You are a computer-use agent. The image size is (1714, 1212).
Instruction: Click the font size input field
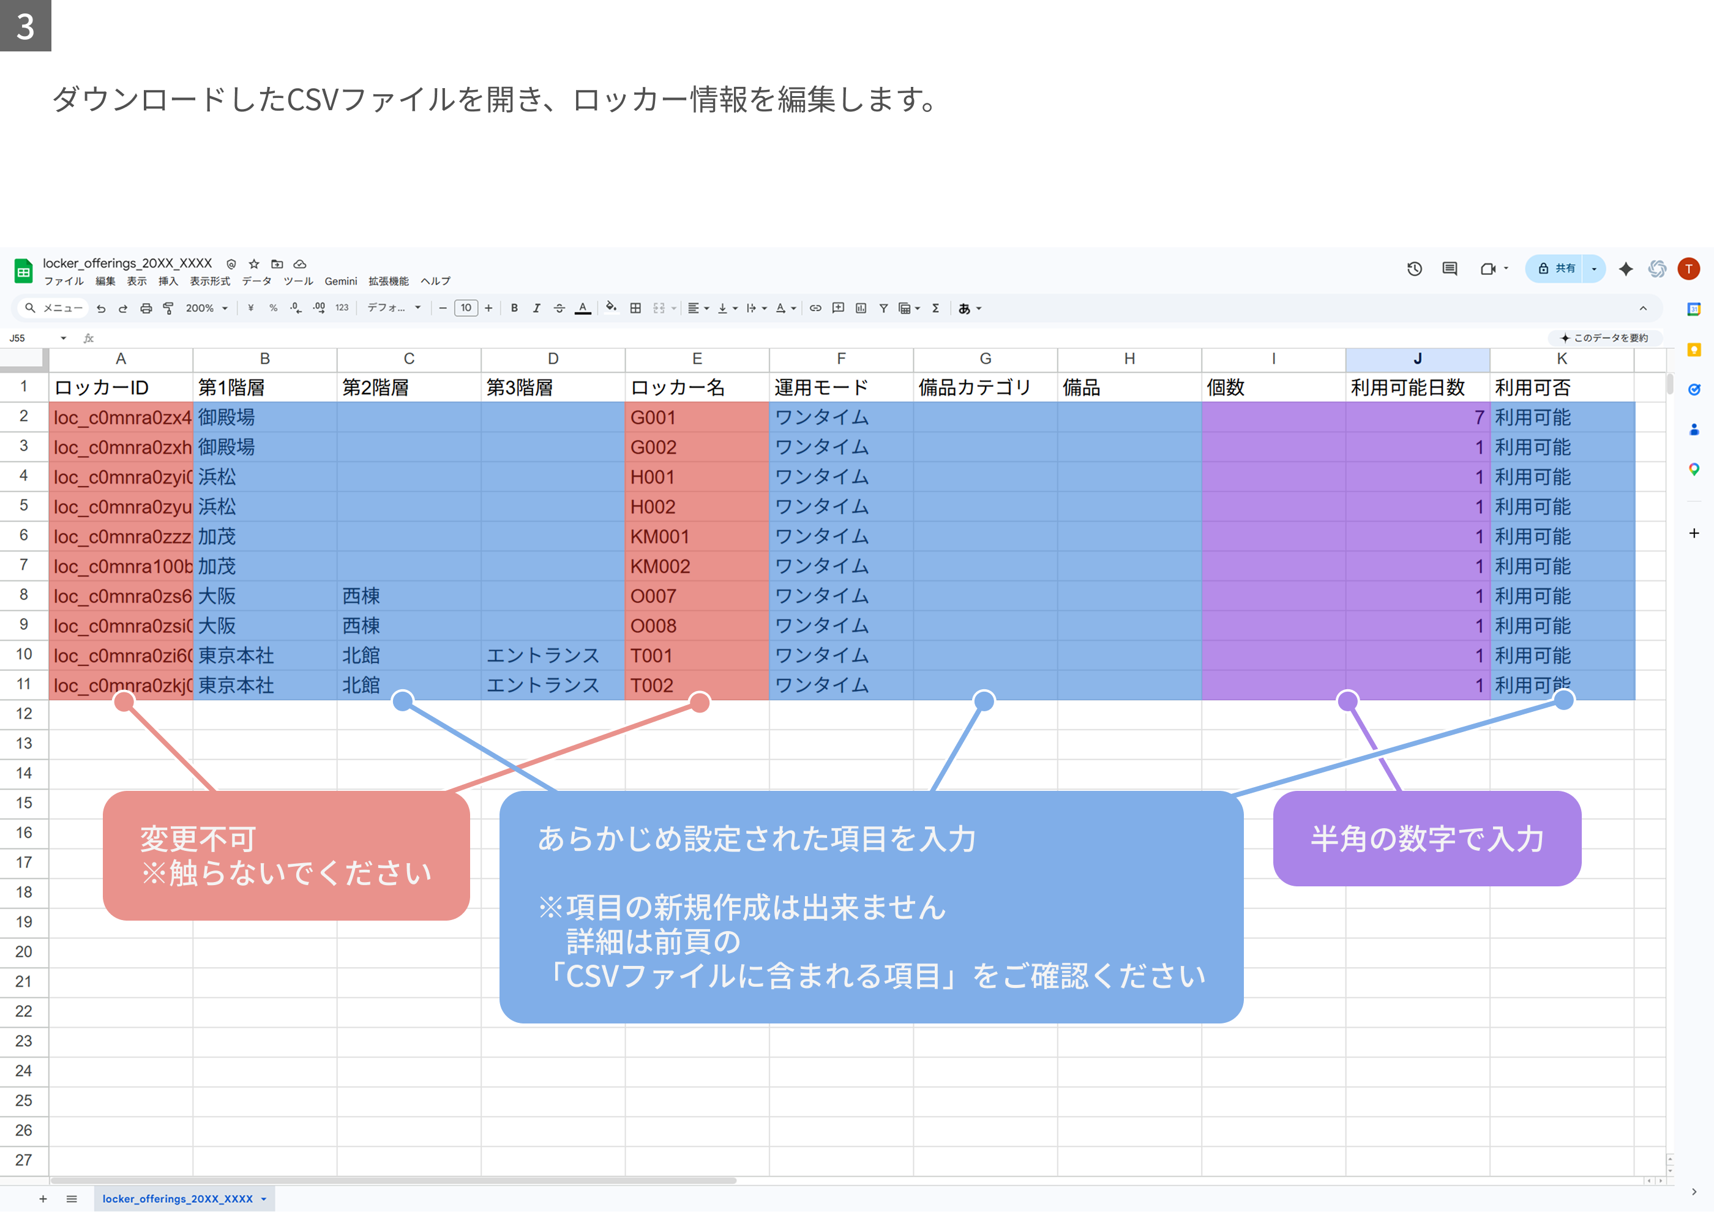(x=466, y=309)
